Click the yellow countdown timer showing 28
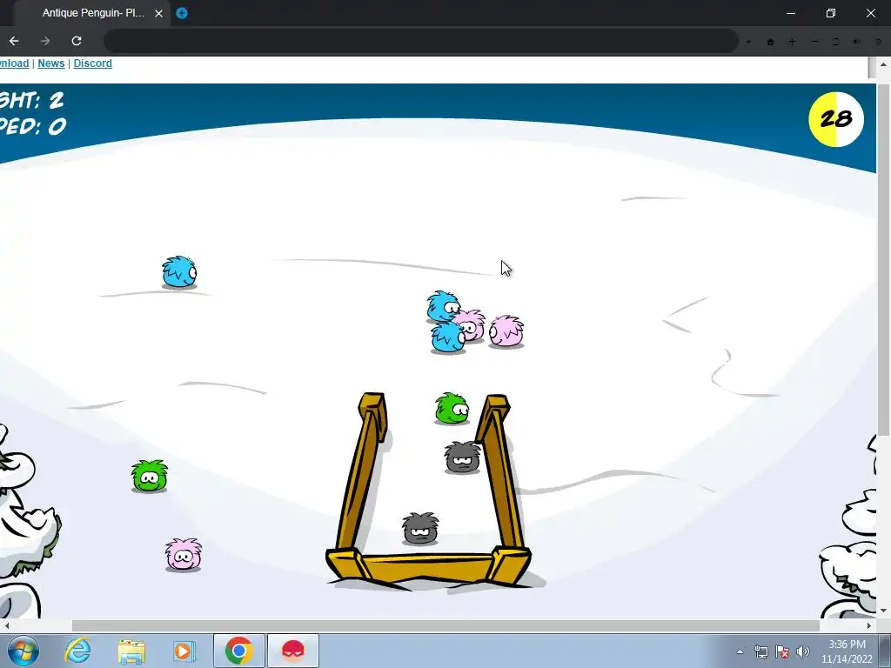The image size is (891, 668). tap(836, 119)
